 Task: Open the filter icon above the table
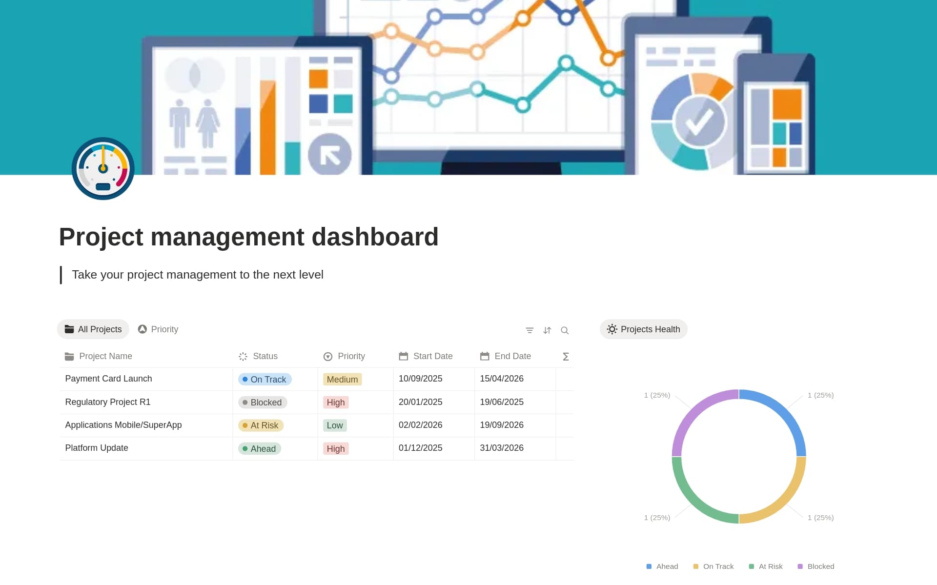click(x=530, y=330)
